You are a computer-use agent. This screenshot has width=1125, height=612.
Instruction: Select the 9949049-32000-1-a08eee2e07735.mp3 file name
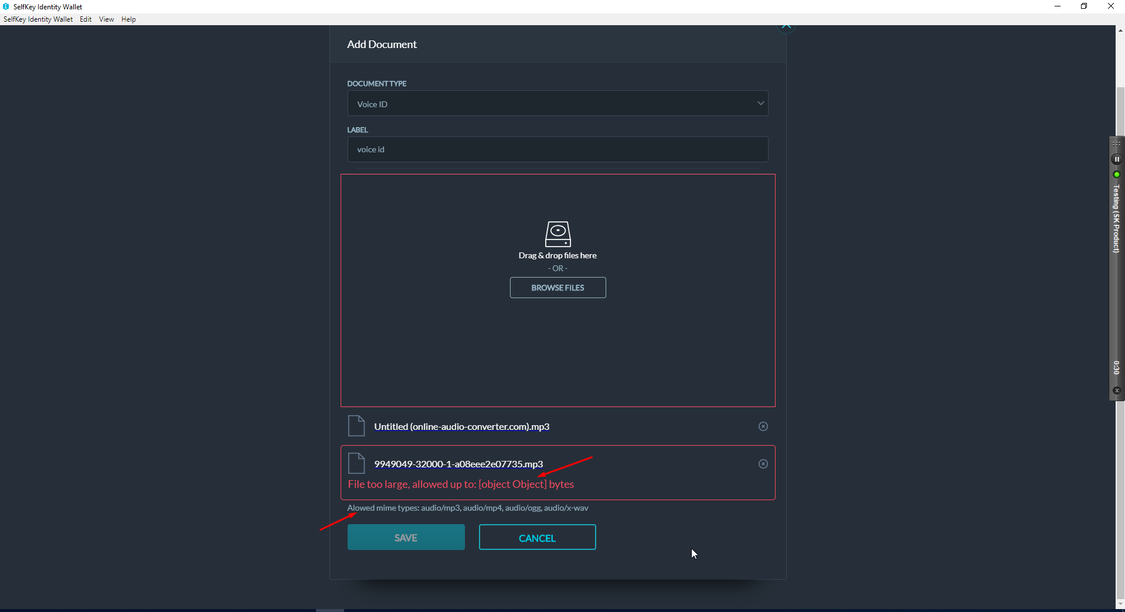[x=458, y=464]
